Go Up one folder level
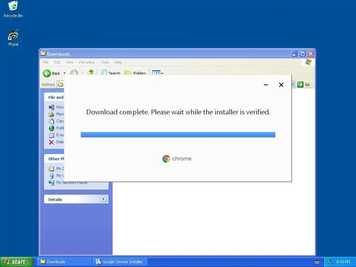Viewport: 356px width, 267px height. (x=91, y=72)
